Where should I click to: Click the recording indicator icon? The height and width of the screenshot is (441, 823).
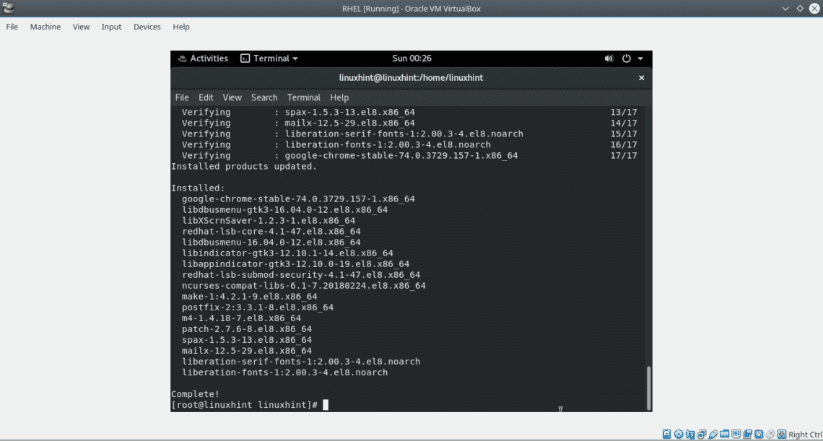[747, 435]
